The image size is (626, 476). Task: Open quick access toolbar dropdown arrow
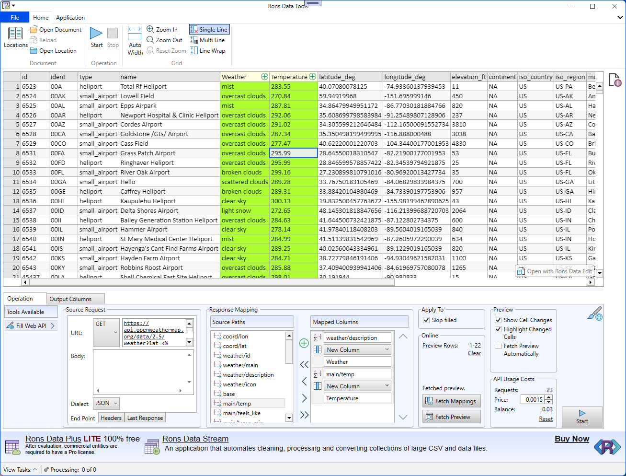point(13,6)
